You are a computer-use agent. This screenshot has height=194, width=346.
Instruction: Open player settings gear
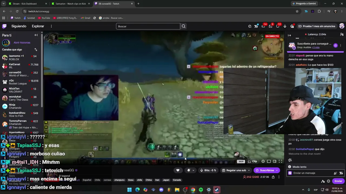click(x=263, y=161)
